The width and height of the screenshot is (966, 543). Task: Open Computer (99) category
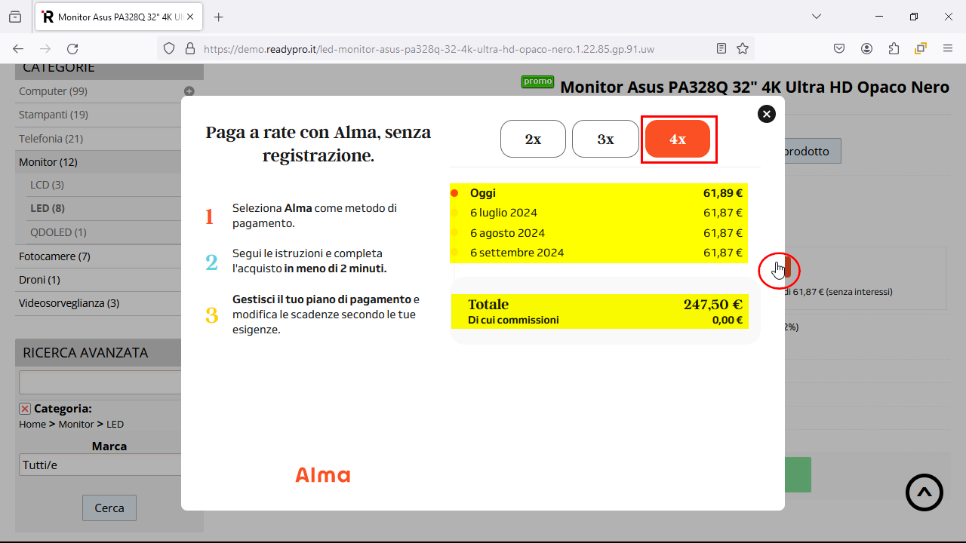pyautogui.click(x=53, y=91)
